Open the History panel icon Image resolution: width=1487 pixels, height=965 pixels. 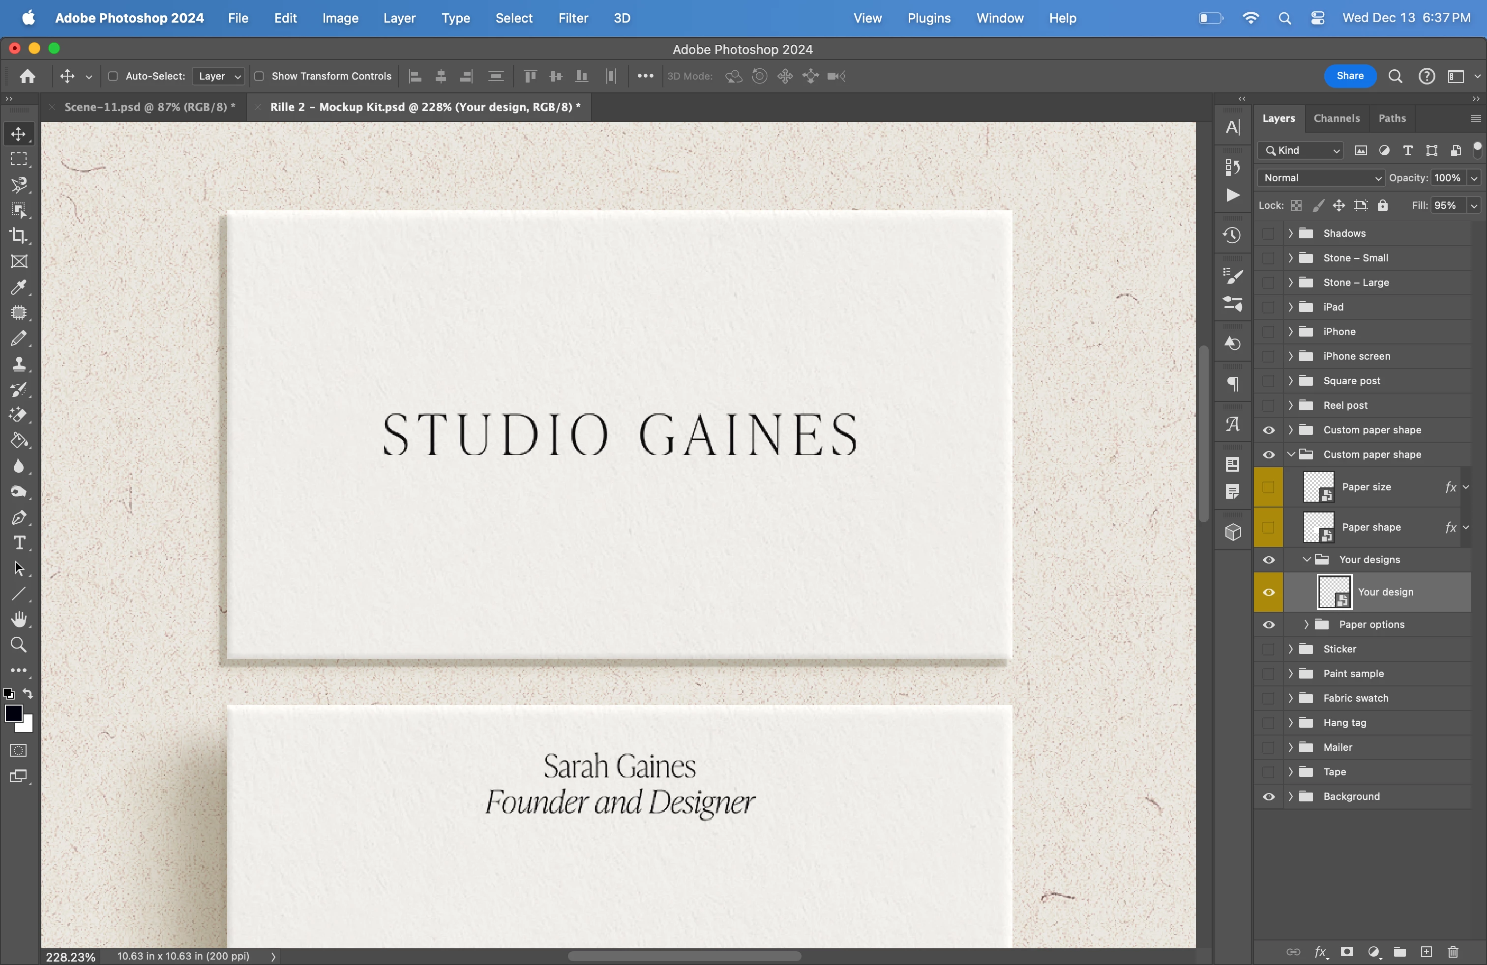[1232, 235]
